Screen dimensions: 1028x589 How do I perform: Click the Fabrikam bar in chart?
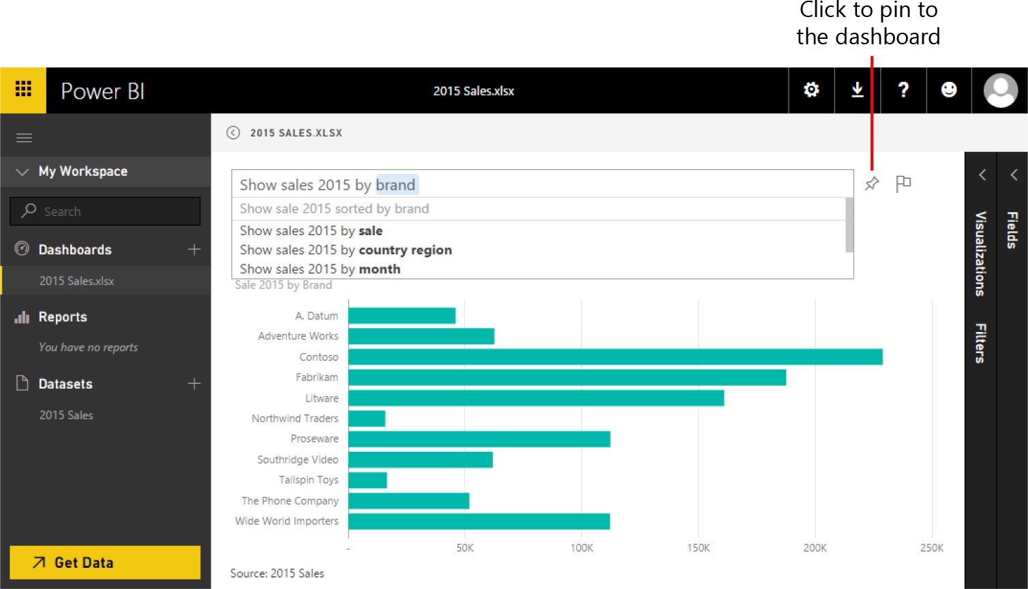567,377
